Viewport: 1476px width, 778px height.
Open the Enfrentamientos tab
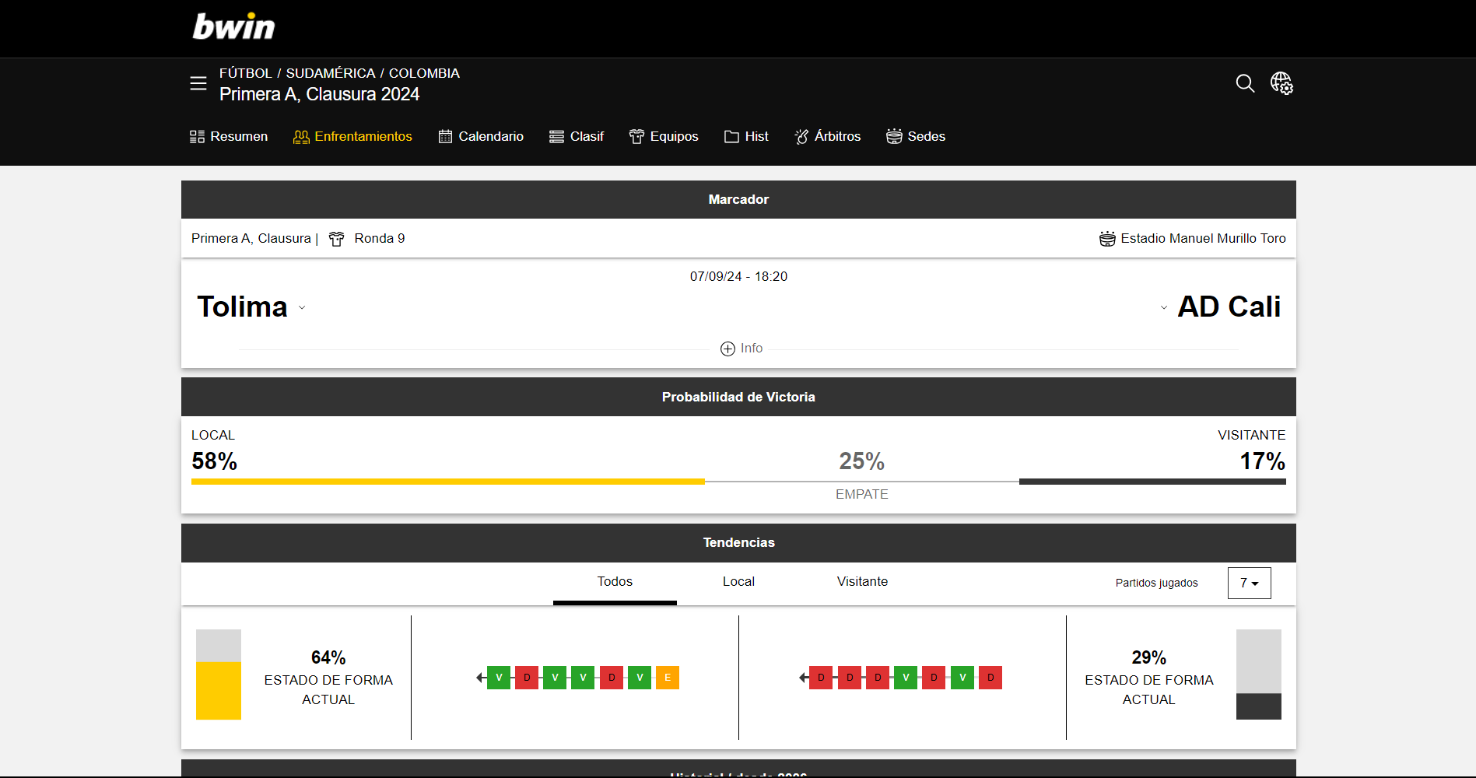pos(352,137)
